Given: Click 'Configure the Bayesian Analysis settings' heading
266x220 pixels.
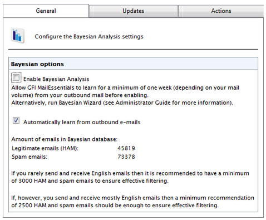Looking at the screenshot, I should click(89, 37).
